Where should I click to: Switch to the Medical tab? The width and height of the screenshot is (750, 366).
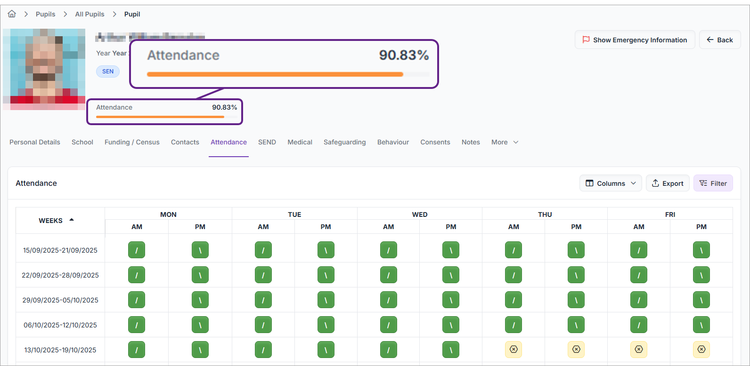pyautogui.click(x=300, y=142)
